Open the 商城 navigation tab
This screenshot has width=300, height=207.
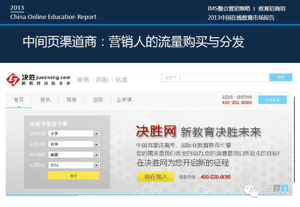(72, 100)
